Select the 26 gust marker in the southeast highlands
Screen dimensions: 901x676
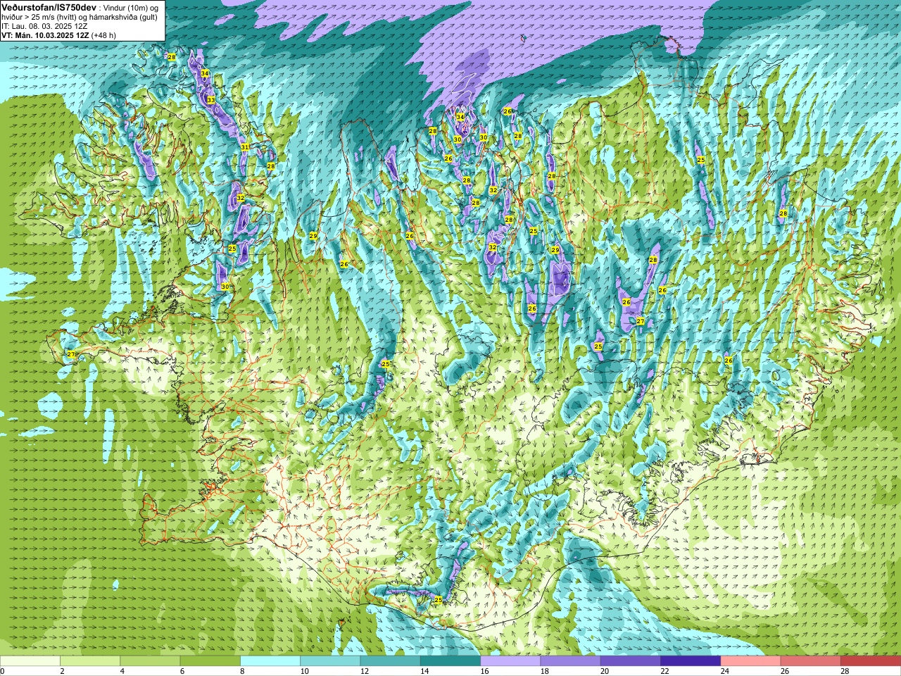pyautogui.click(x=729, y=361)
